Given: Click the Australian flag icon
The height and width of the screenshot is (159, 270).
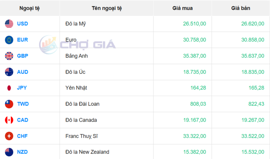Looking at the screenshot, I should 9,72.
